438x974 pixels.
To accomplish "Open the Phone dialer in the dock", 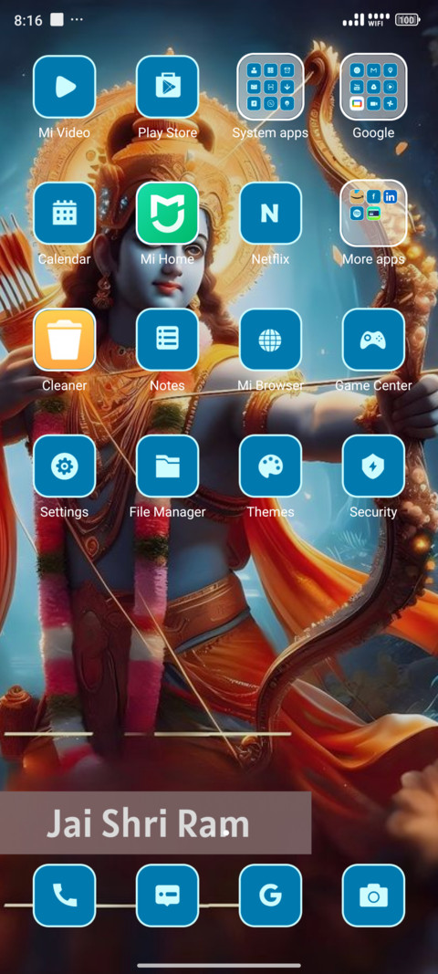I will click(64, 895).
